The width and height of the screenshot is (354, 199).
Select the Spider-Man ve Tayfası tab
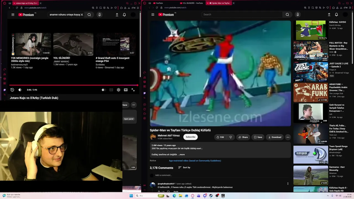click(x=219, y=3)
